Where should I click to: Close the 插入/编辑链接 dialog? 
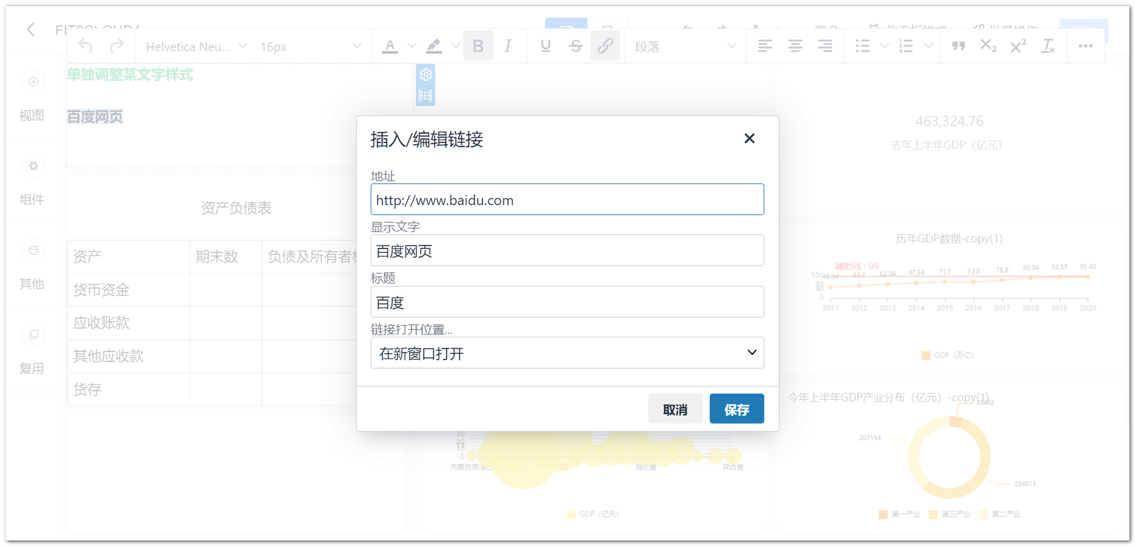tap(749, 139)
